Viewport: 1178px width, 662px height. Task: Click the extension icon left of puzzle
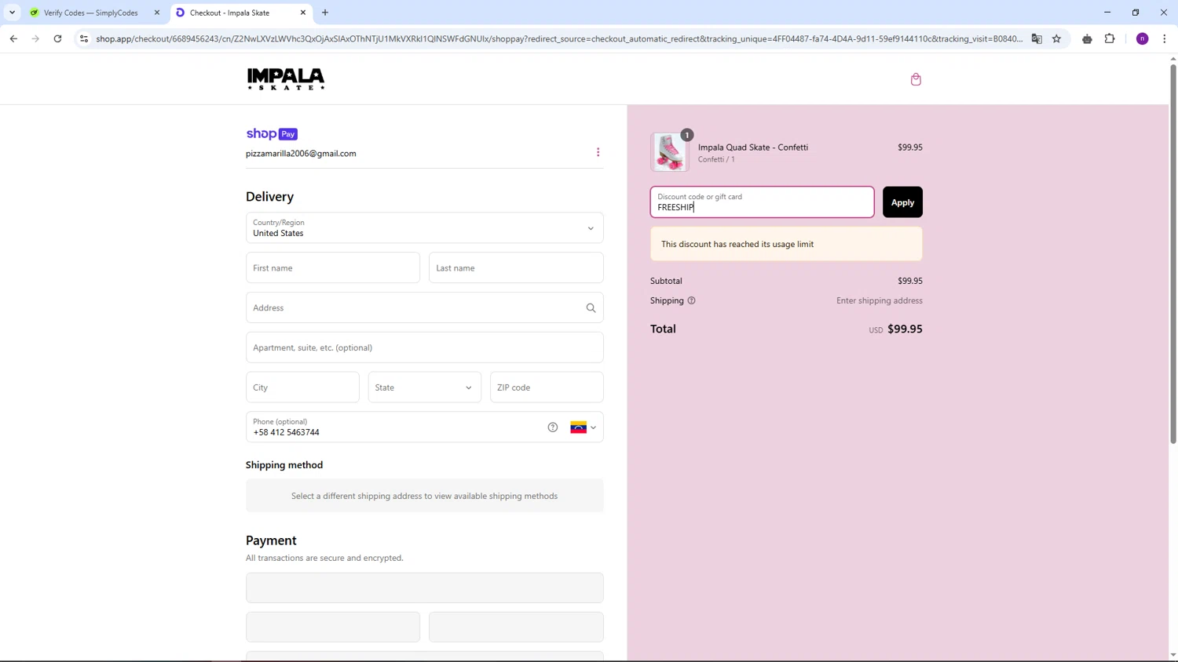[1087, 38]
